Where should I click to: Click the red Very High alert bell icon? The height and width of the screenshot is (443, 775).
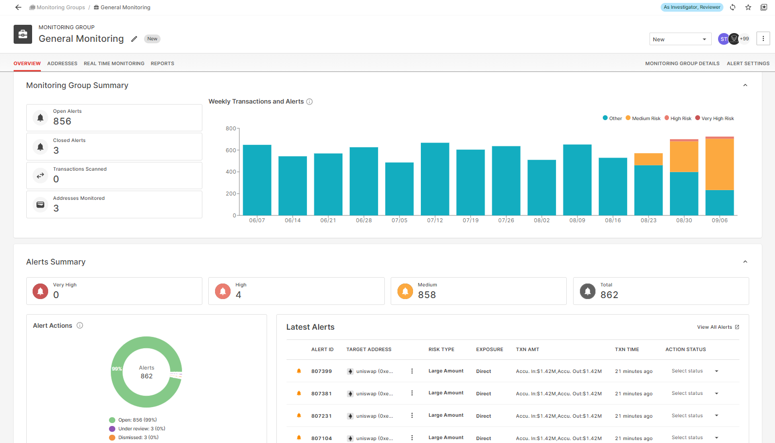[40, 291]
